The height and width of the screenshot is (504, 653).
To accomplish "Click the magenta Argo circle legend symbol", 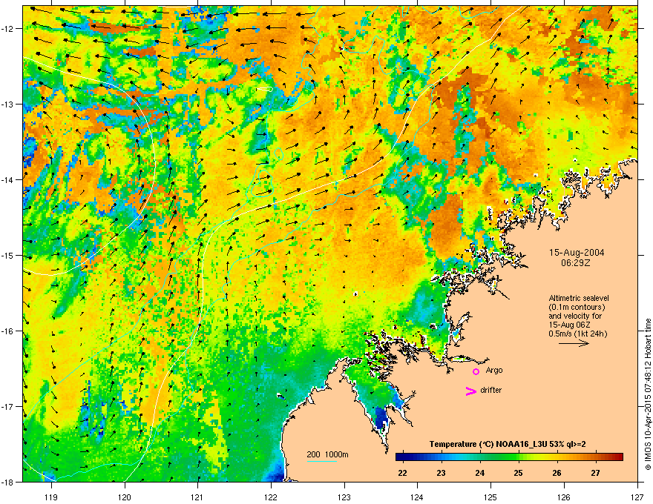I will tap(476, 372).
